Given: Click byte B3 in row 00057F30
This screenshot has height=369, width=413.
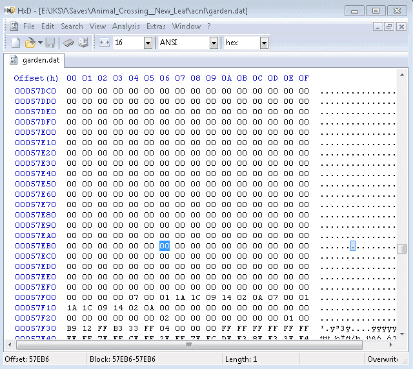Looking at the screenshot, I should pos(118,329).
